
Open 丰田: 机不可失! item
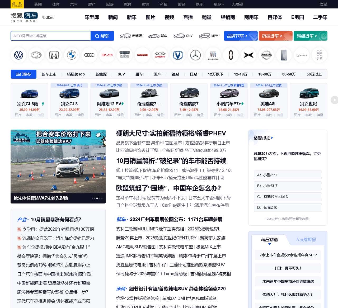(288, 268)
